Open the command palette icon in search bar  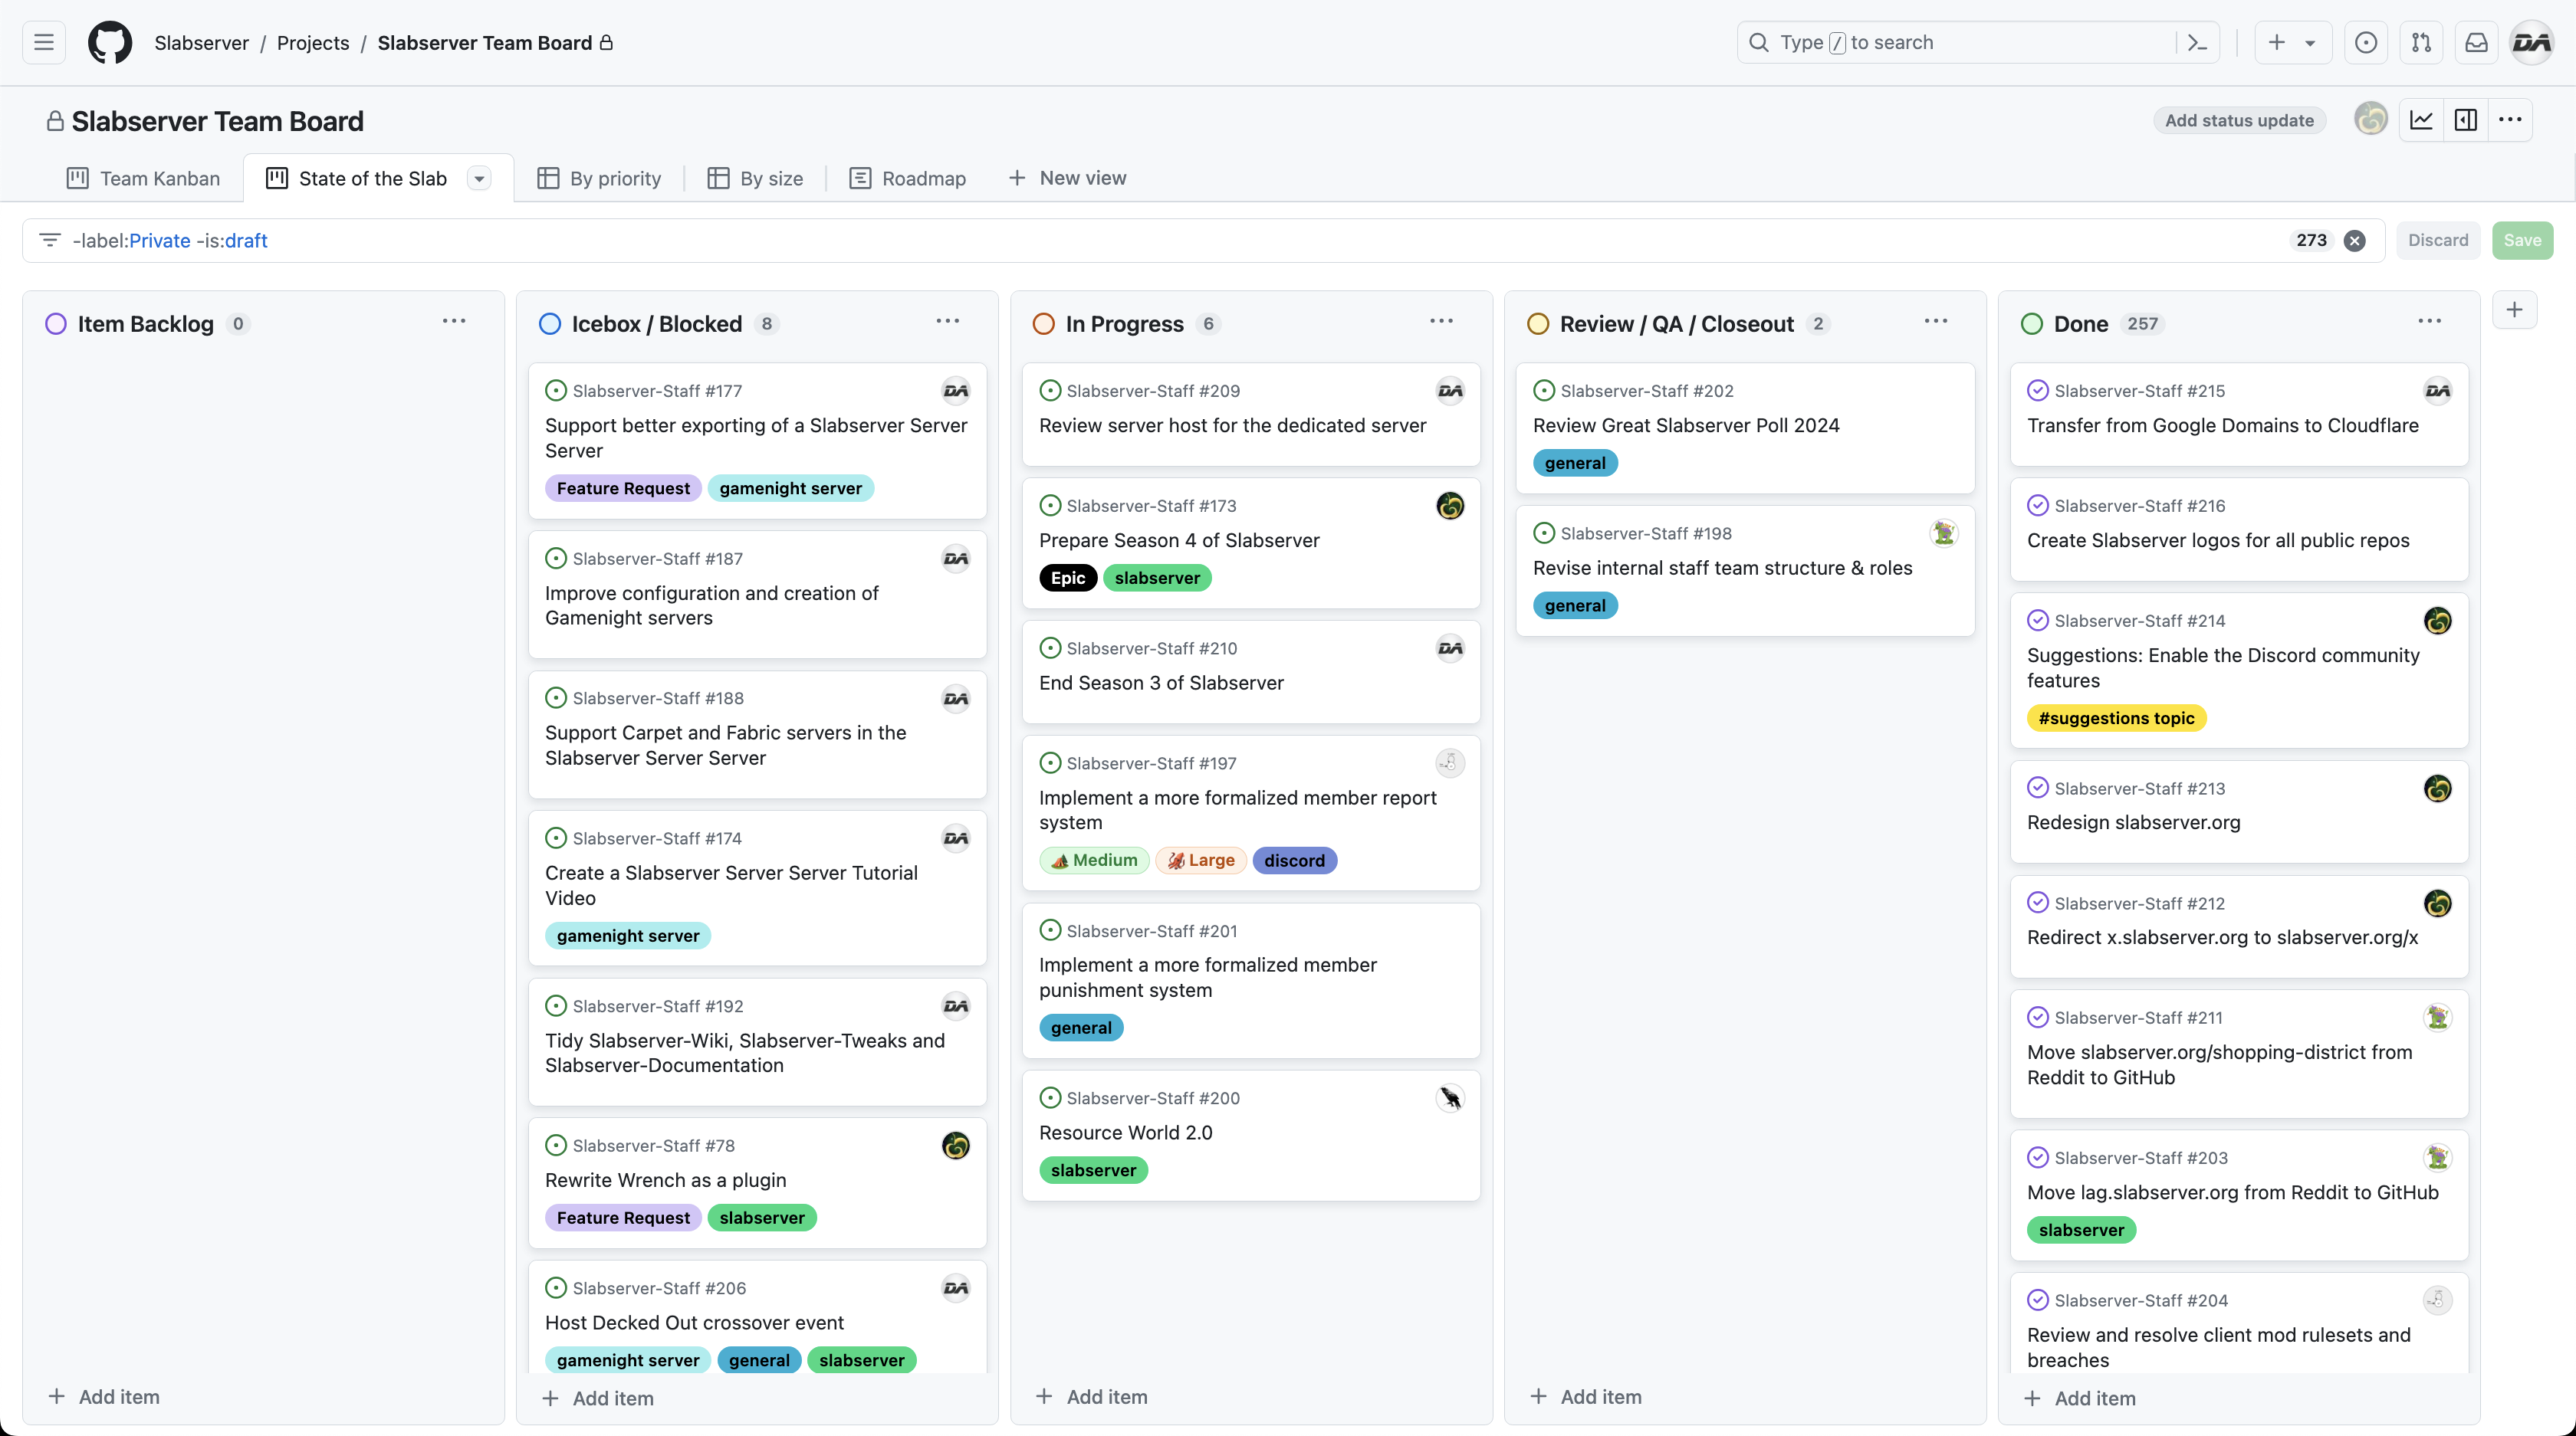point(2197,43)
